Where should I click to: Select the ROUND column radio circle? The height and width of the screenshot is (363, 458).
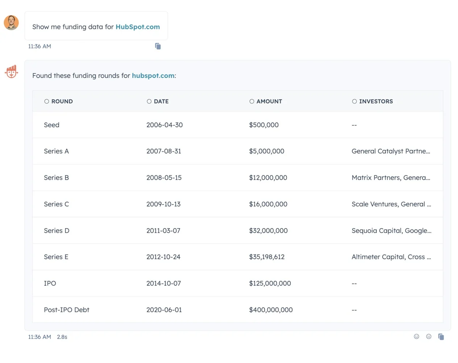tap(47, 101)
